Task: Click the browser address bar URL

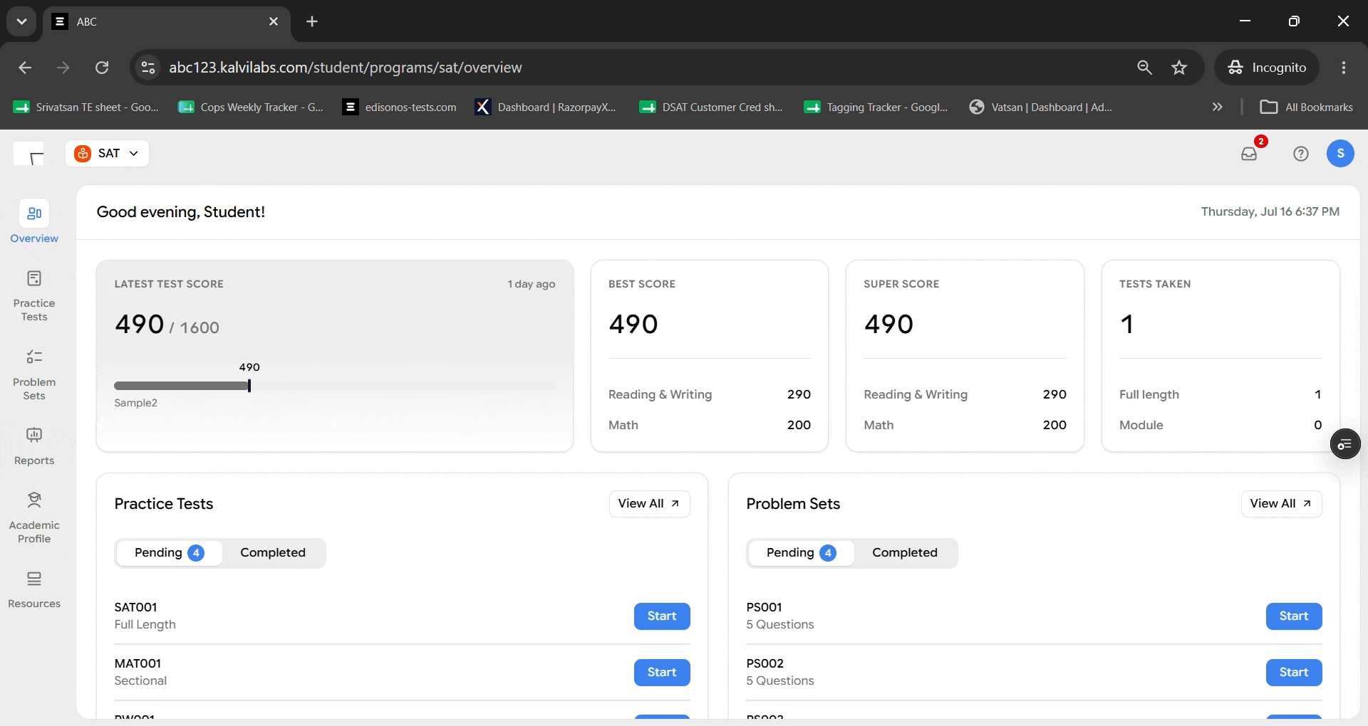Action: (346, 68)
